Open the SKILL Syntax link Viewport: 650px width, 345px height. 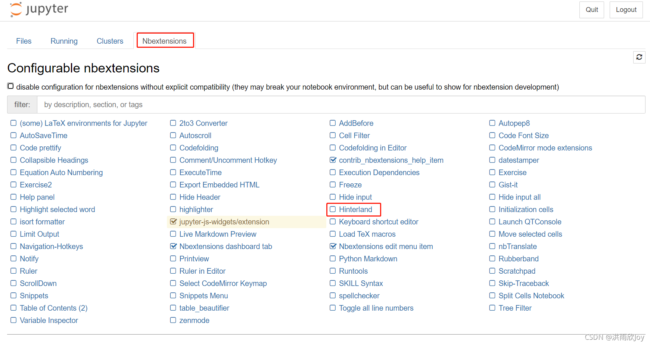pos(361,283)
